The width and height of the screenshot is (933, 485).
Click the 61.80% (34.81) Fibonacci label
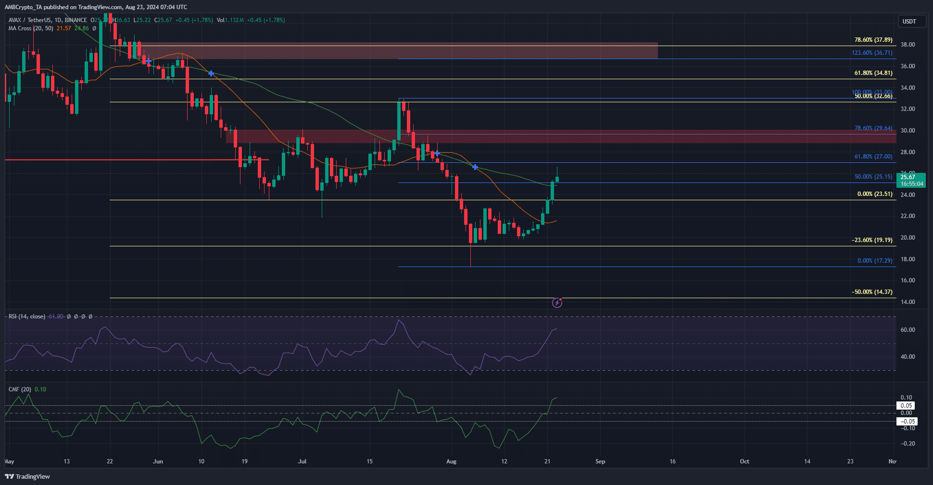873,73
